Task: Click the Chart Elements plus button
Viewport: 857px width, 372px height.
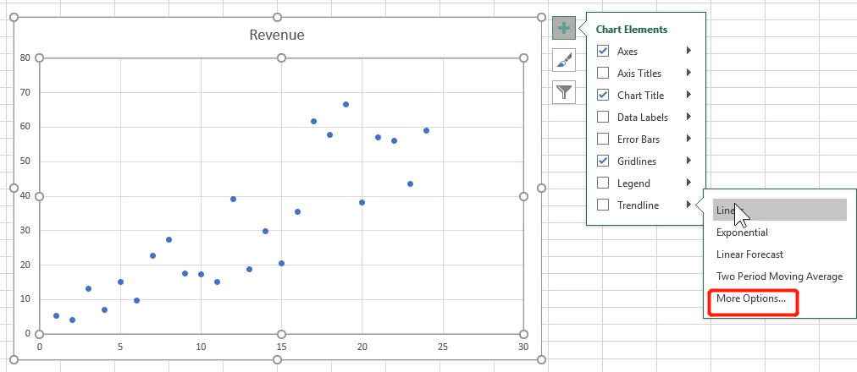Action: 563,28
